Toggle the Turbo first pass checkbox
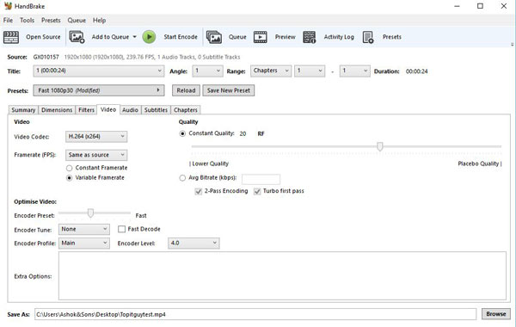The height and width of the screenshot is (327, 516). (257, 191)
